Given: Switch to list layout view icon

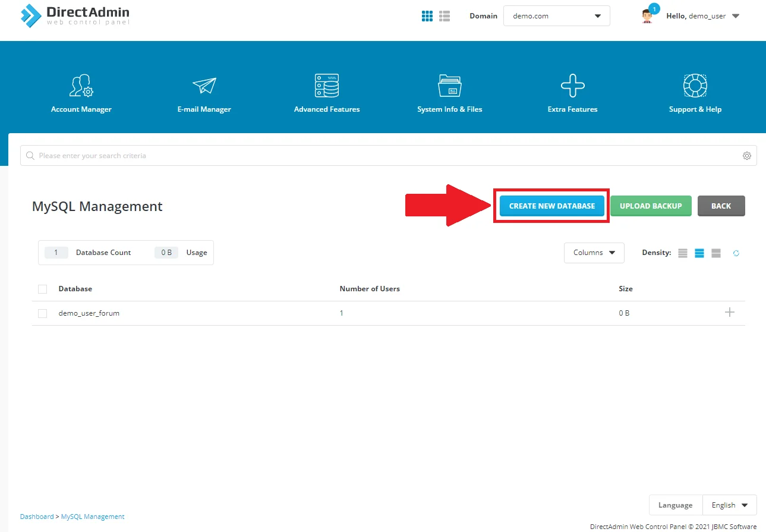Looking at the screenshot, I should pos(445,16).
